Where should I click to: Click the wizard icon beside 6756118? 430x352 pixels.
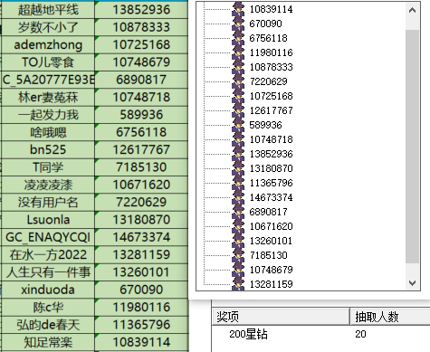point(238,38)
